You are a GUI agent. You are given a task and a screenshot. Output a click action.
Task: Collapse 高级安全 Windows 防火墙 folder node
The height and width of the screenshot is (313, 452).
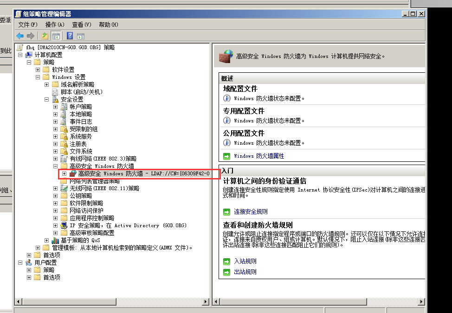55,166
